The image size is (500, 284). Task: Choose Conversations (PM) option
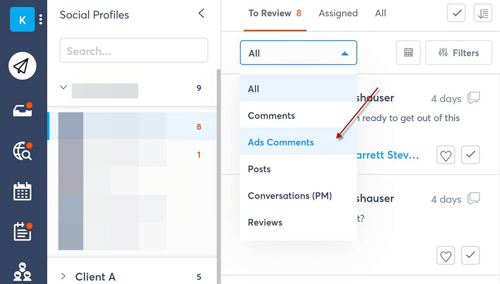[x=289, y=196]
